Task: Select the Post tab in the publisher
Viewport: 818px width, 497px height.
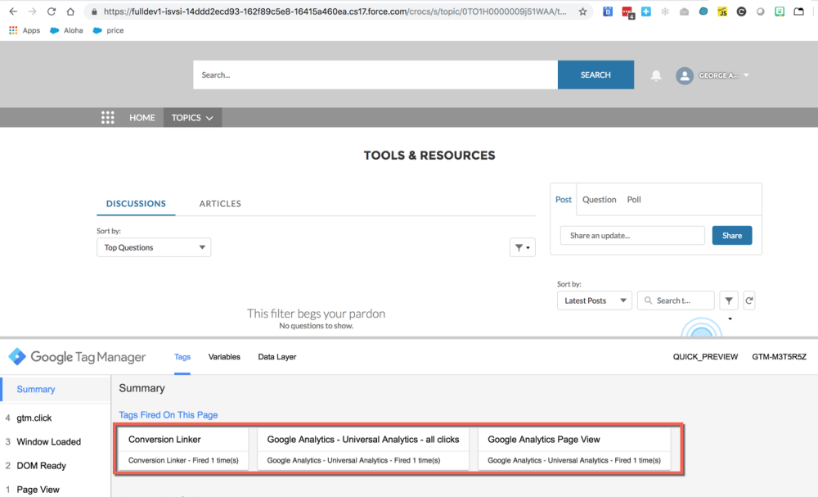Action: (564, 200)
